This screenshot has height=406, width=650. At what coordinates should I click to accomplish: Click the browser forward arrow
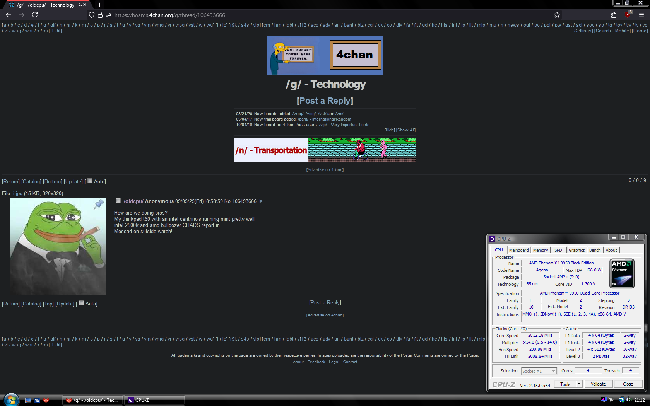[x=22, y=15]
